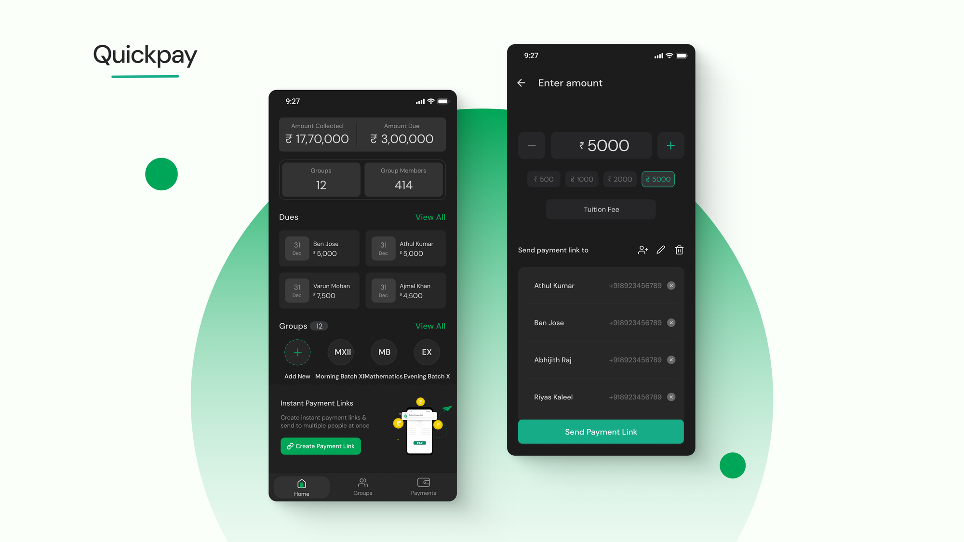Image resolution: width=964 pixels, height=542 pixels.
Task: Click the delete trash icon
Action: pos(679,250)
